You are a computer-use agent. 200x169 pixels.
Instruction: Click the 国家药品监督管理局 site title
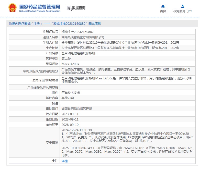click(40, 7)
